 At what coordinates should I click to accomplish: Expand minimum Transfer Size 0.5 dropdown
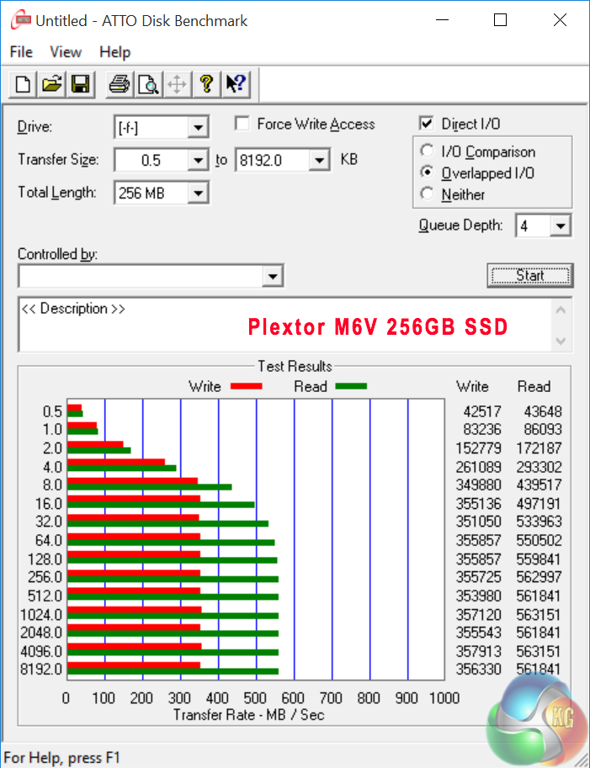click(x=198, y=161)
